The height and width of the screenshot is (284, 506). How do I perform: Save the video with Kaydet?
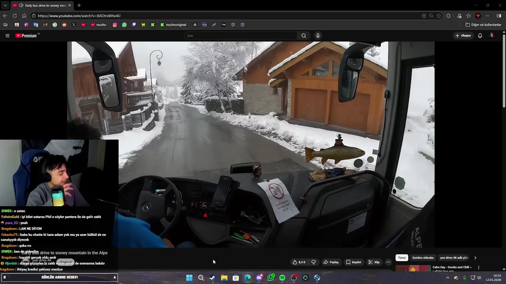click(353, 262)
